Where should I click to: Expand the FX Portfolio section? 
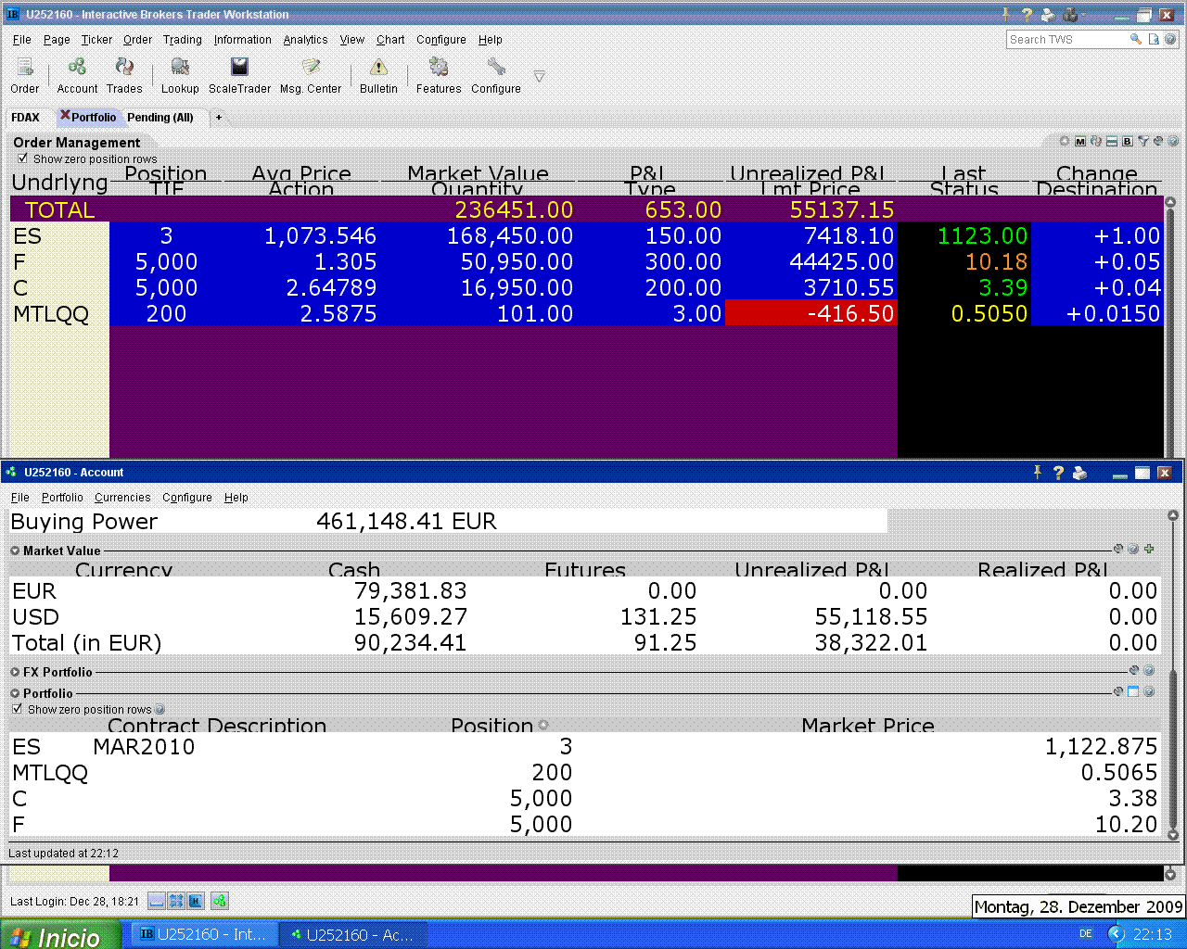tap(15, 672)
